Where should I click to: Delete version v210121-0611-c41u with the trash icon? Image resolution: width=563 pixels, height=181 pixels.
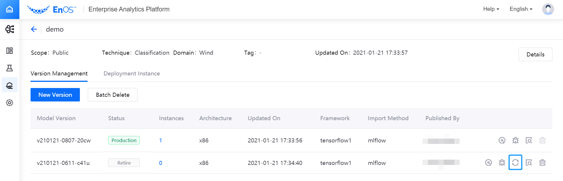(x=542, y=163)
